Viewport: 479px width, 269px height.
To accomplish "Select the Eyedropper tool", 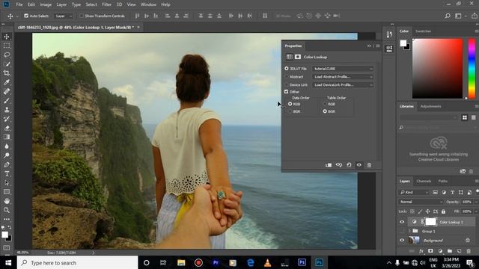I will (x=7, y=82).
